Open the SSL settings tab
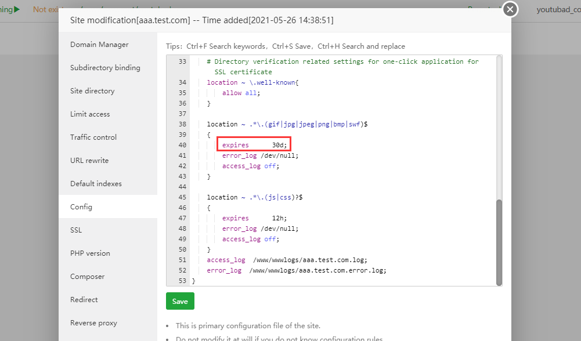581x341 pixels. (x=76, y=230)
